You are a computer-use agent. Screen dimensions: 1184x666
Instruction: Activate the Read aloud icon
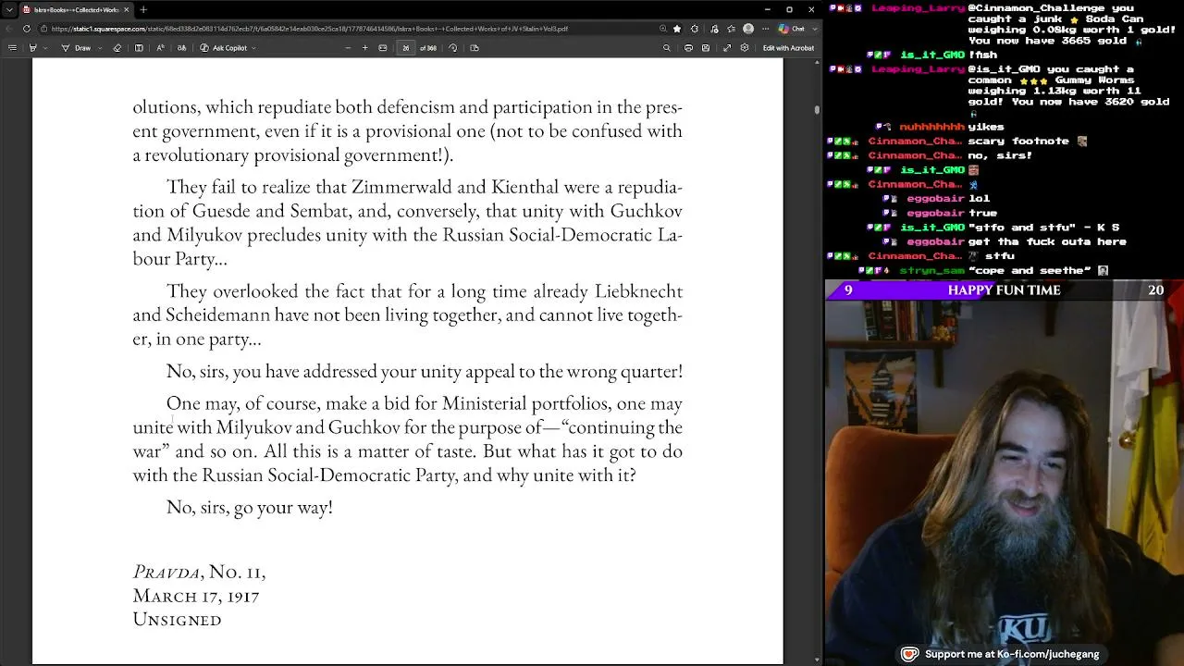click(x=160, y=48)
